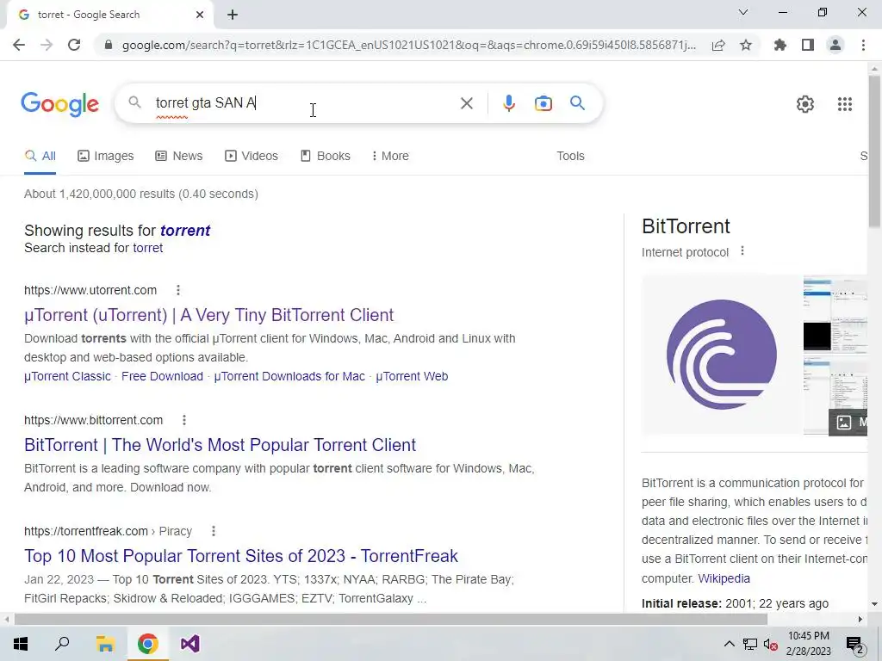Click into the Google search text field
The image size is (882, 661).
(304, 103)
